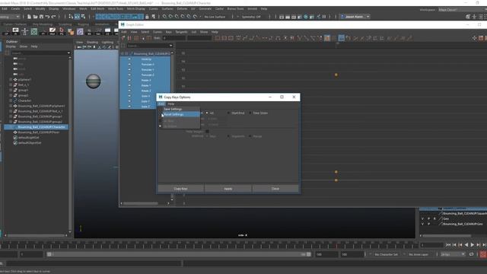The image size is (487, 274).
Task: Open the menu set dropdown in status line
Action: 10,17
